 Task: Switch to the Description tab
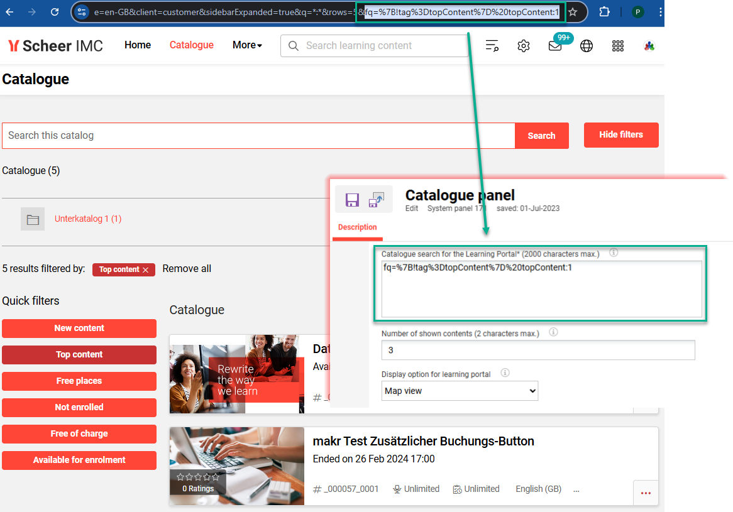[x=357, y=227]
